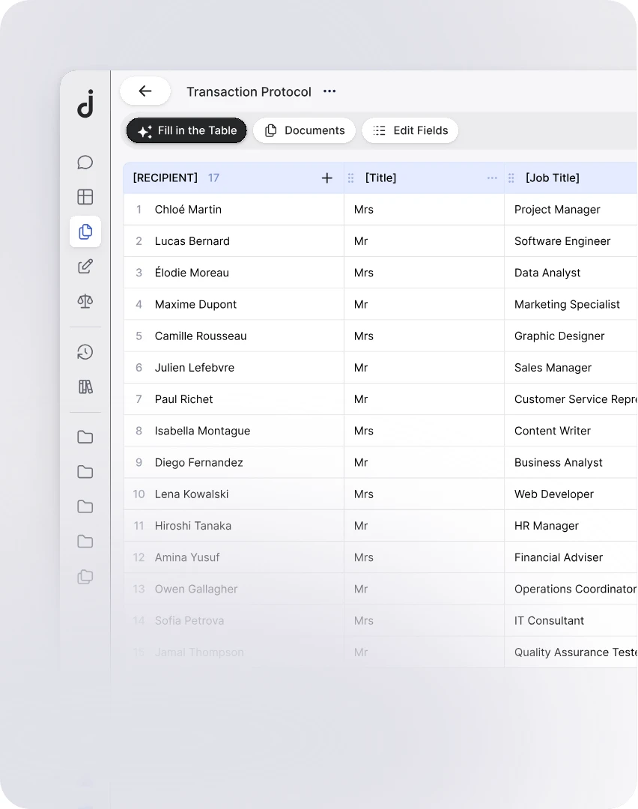This screenshot has height=809, width=638.
Task: Open the Title column options menu
Action: point(492,178)
